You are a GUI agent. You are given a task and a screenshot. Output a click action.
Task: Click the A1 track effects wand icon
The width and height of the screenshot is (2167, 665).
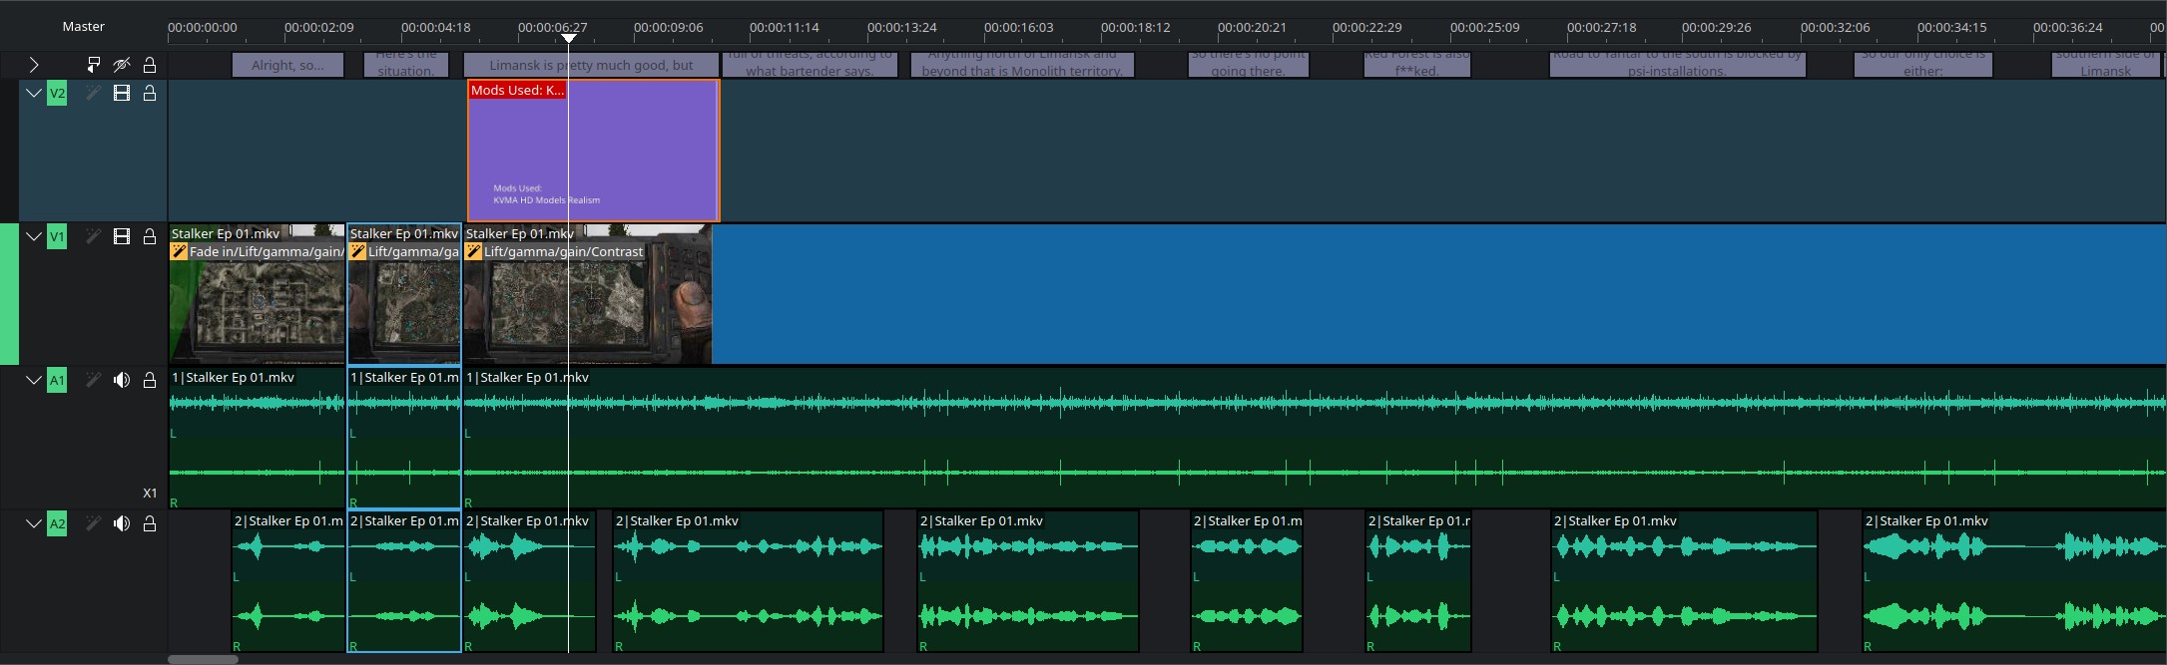pos(93,380)
